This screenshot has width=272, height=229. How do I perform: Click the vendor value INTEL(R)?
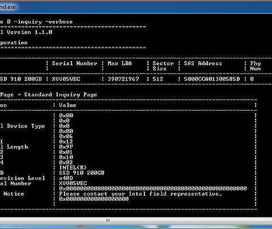pos(73,168)
